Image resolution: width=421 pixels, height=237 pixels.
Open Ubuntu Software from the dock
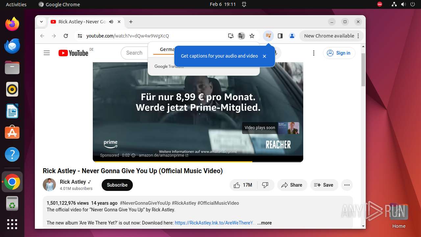(12, 133)
